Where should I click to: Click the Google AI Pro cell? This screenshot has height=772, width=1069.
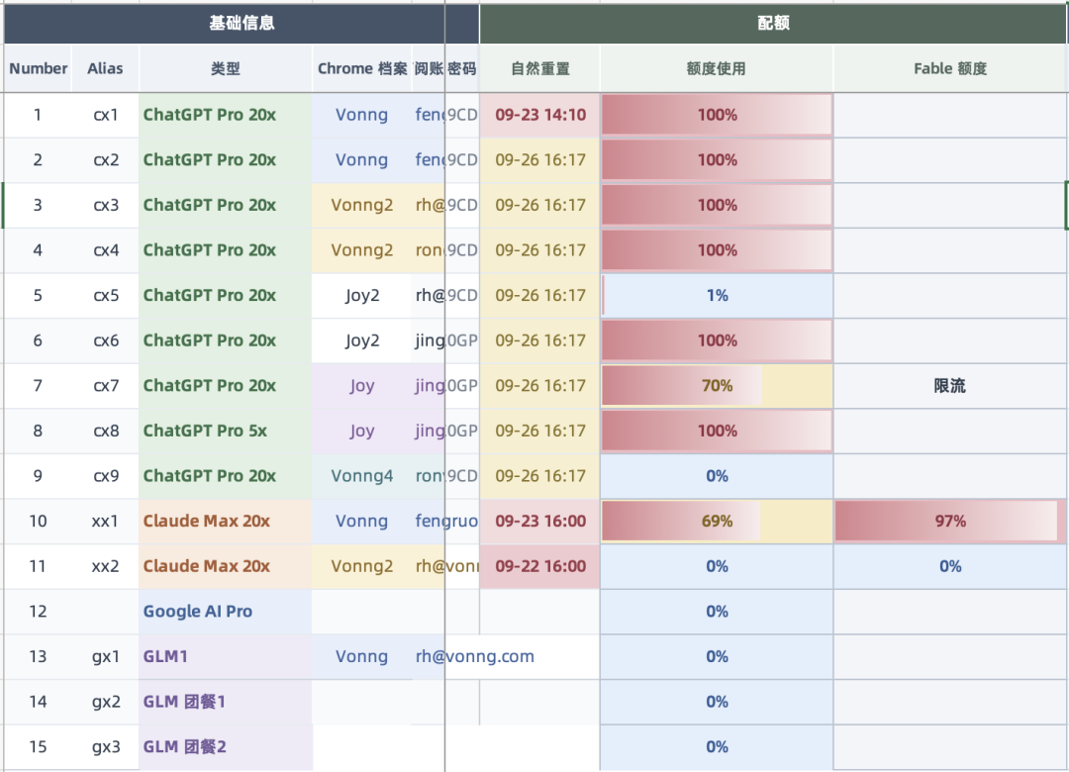226,611
